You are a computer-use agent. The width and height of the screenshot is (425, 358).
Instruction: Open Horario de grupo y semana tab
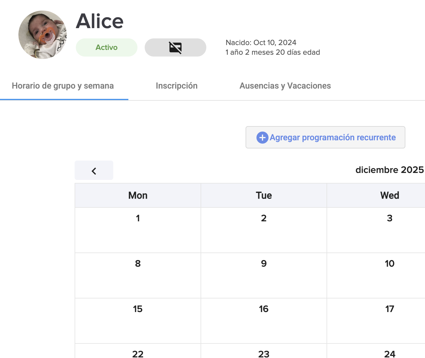[63, 86]
